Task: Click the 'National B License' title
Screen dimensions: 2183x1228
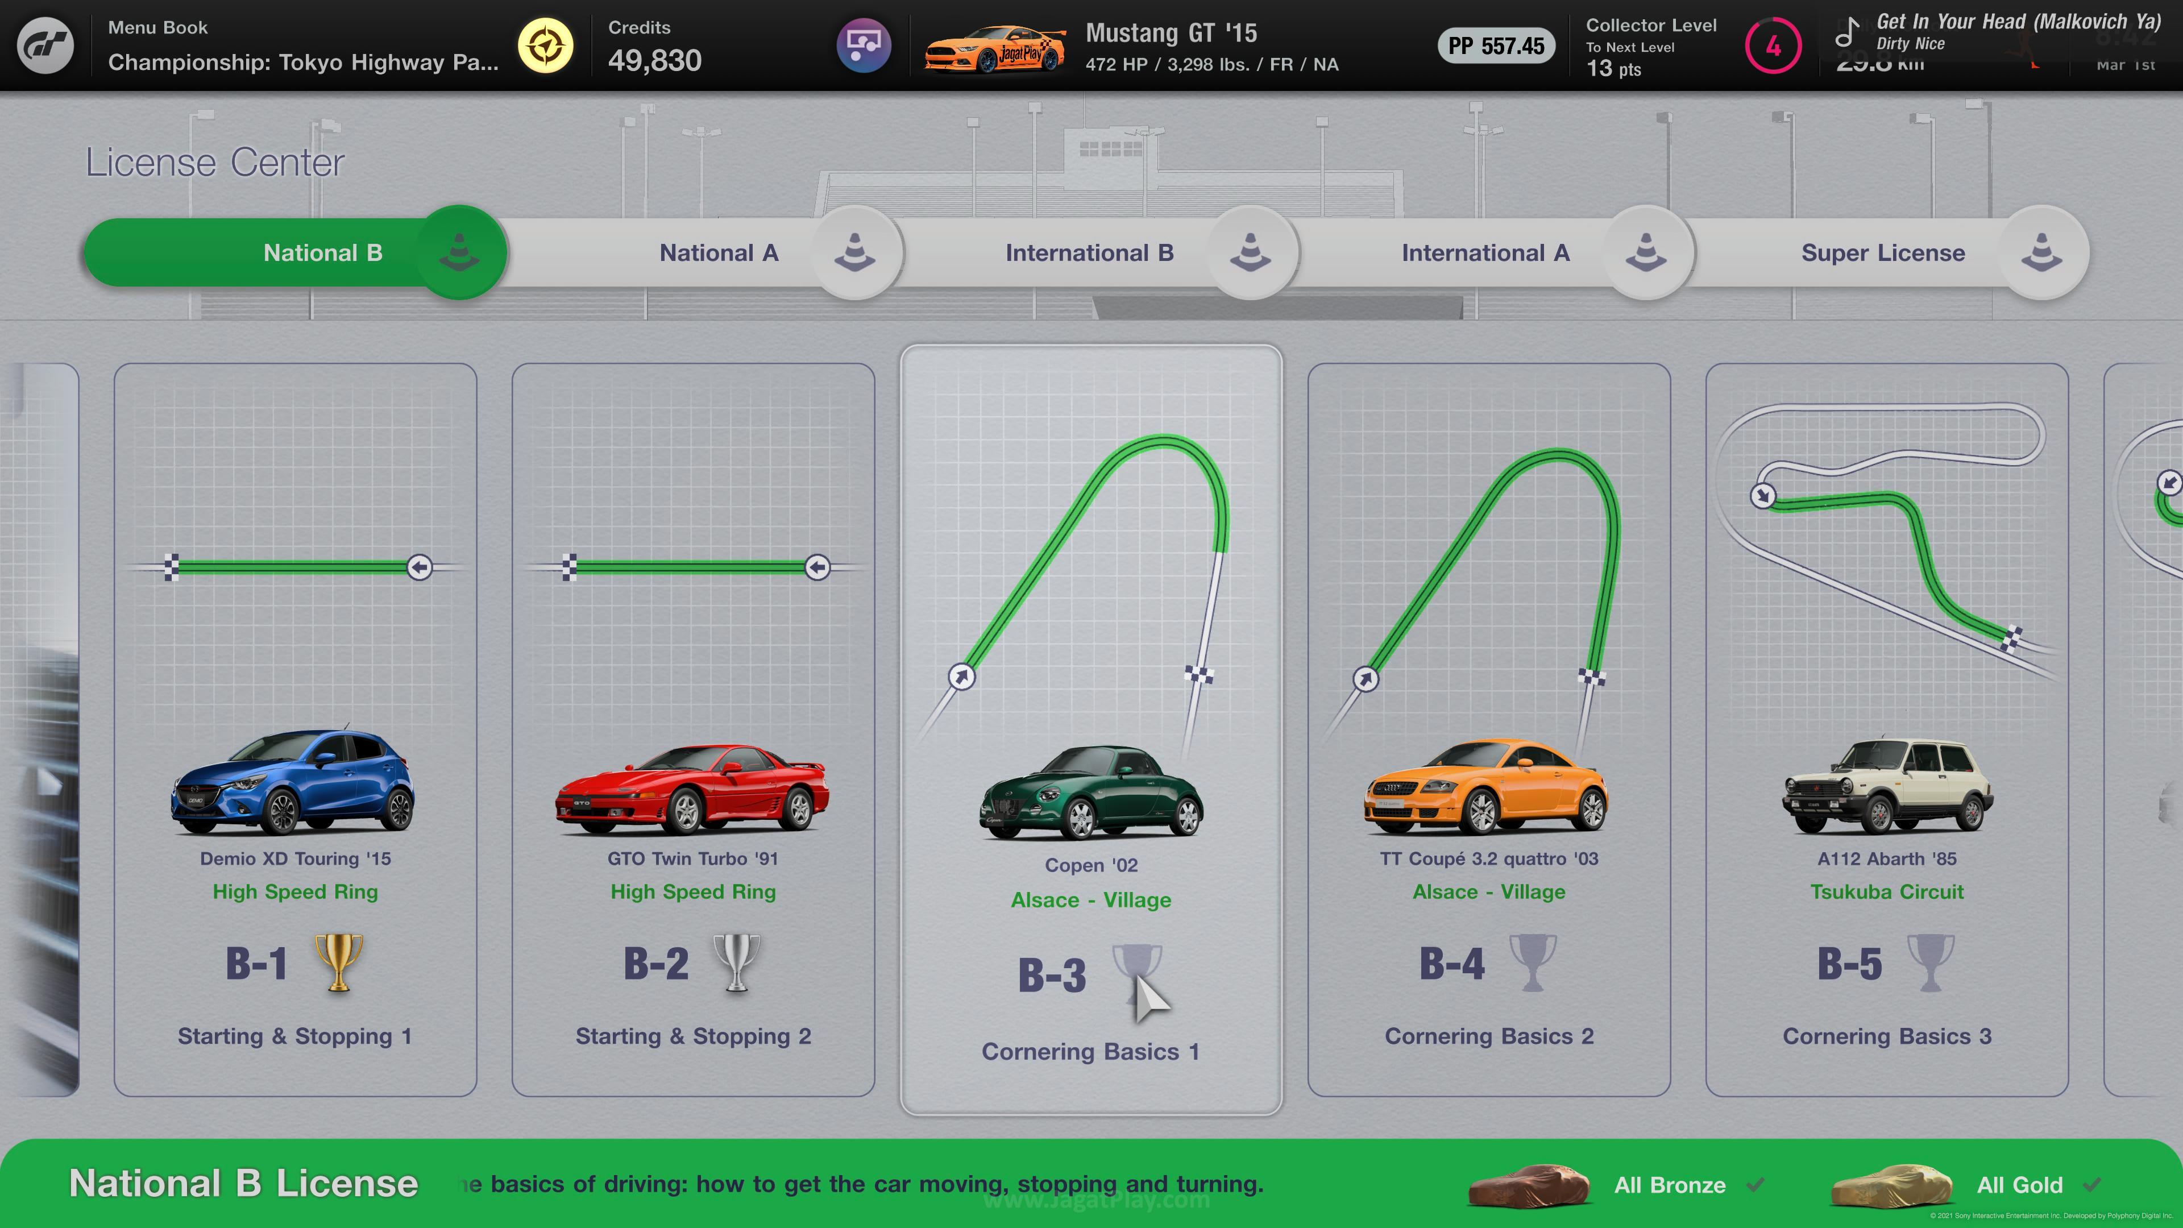Action: [x=243, y=1183]
